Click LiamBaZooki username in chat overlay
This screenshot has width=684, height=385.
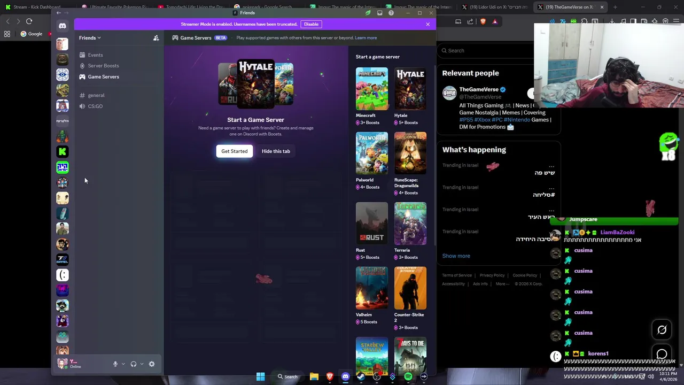(617, 233)
